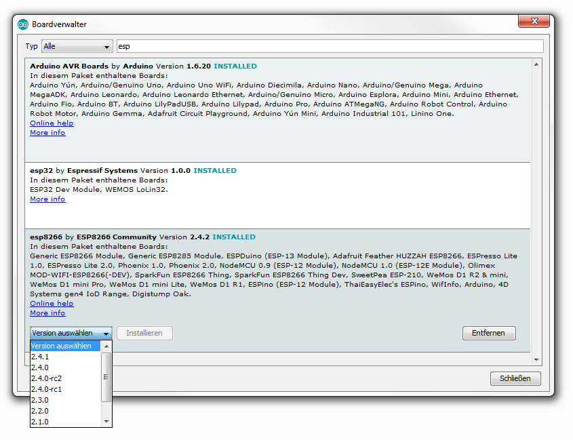The image size is (573, 440).
Task: Click the ESP32 Dev Module, WEMOS LoLin32 text
Action: coord(99,190)
